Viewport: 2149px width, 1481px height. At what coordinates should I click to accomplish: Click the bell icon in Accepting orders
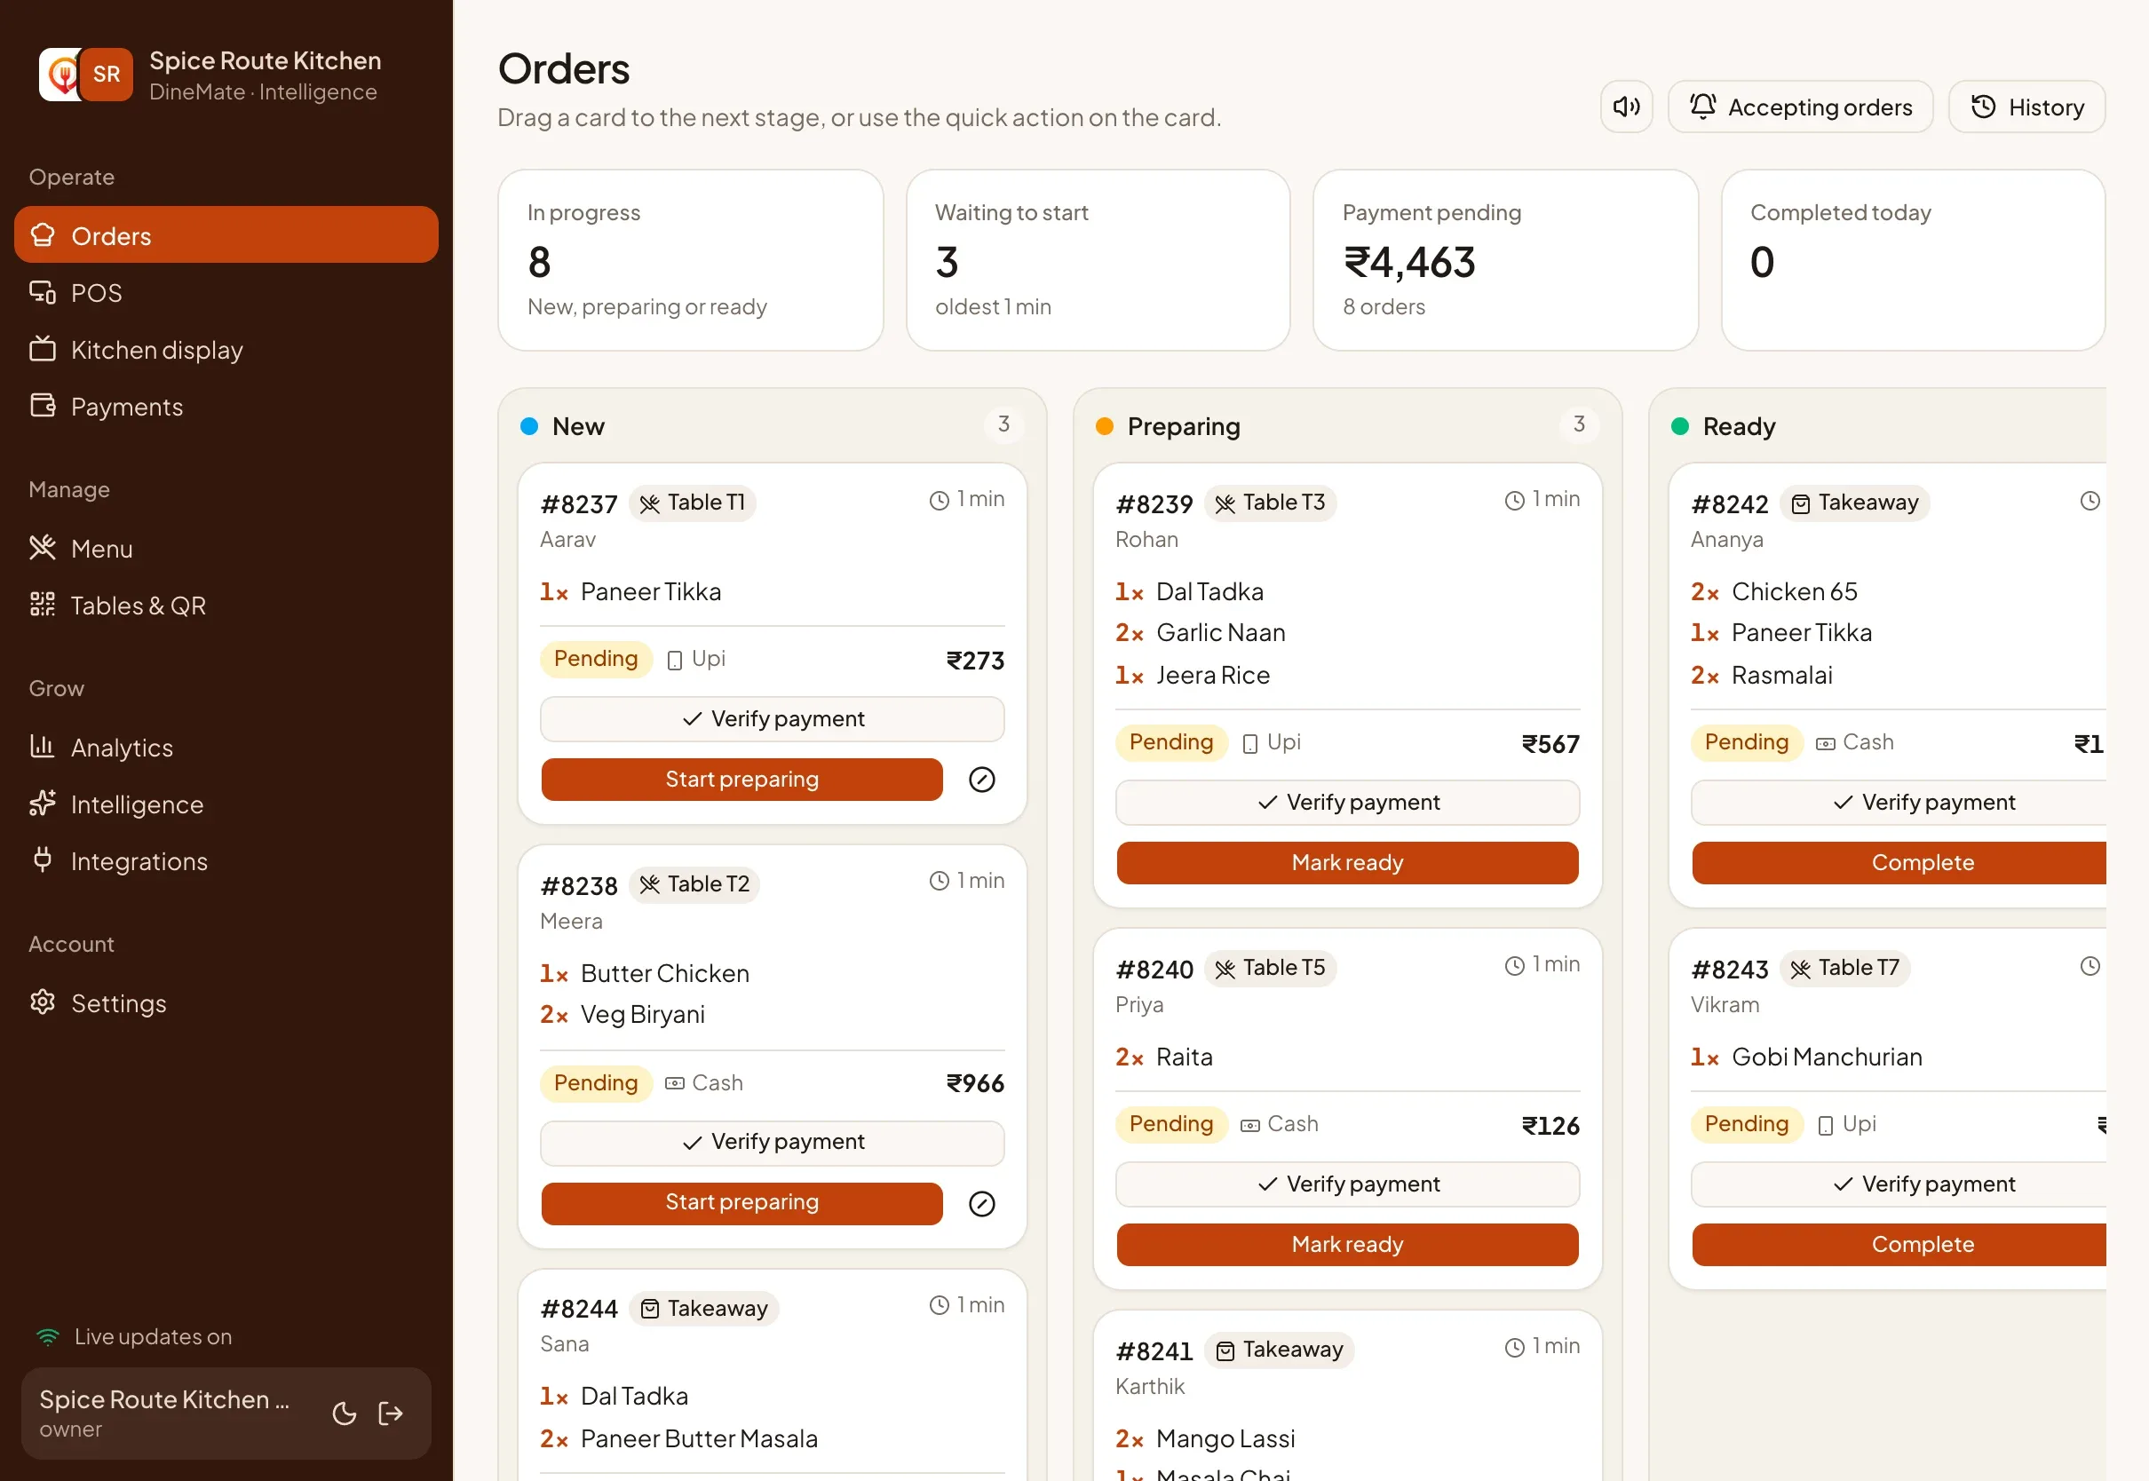tap(1702, 107)
